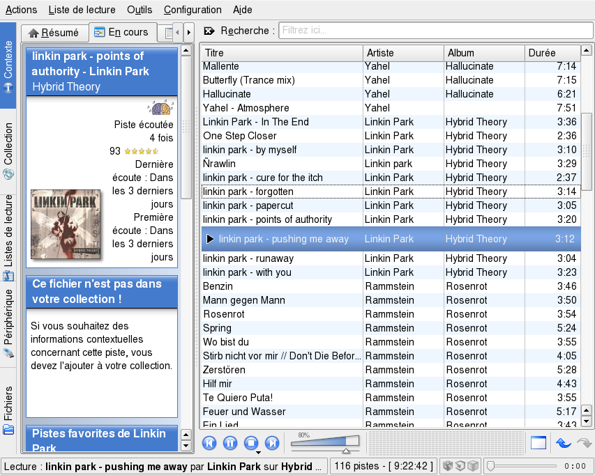Open the Listes de lecture sidebar panel
595x475 pixels.
(x=8, y=238)
